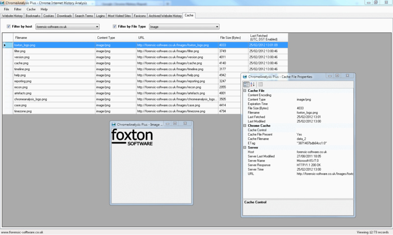Collapse the Cache File category

pyautogui.click(x=245, y=90)
